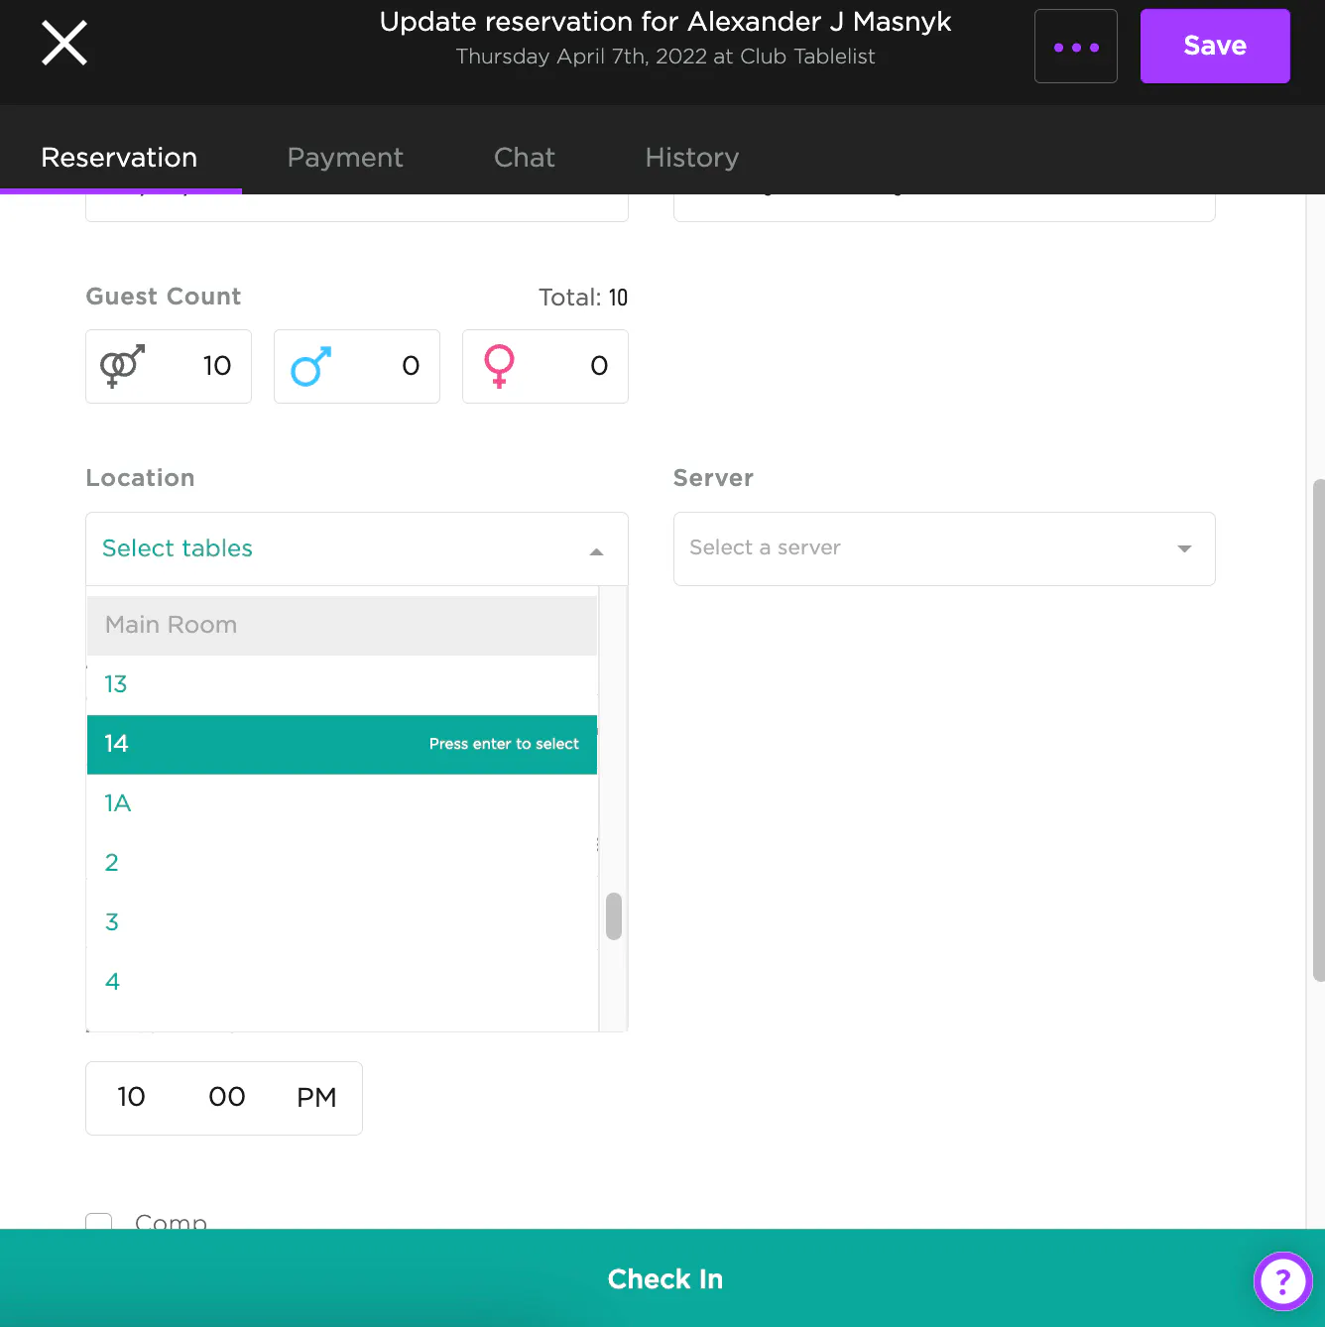Screen dimensions: 1325x1327
Task: Click the female guest count icon
Action: tap(499, 366)
